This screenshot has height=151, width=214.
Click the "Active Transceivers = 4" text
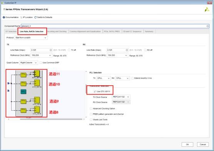(x=99, y=124)
